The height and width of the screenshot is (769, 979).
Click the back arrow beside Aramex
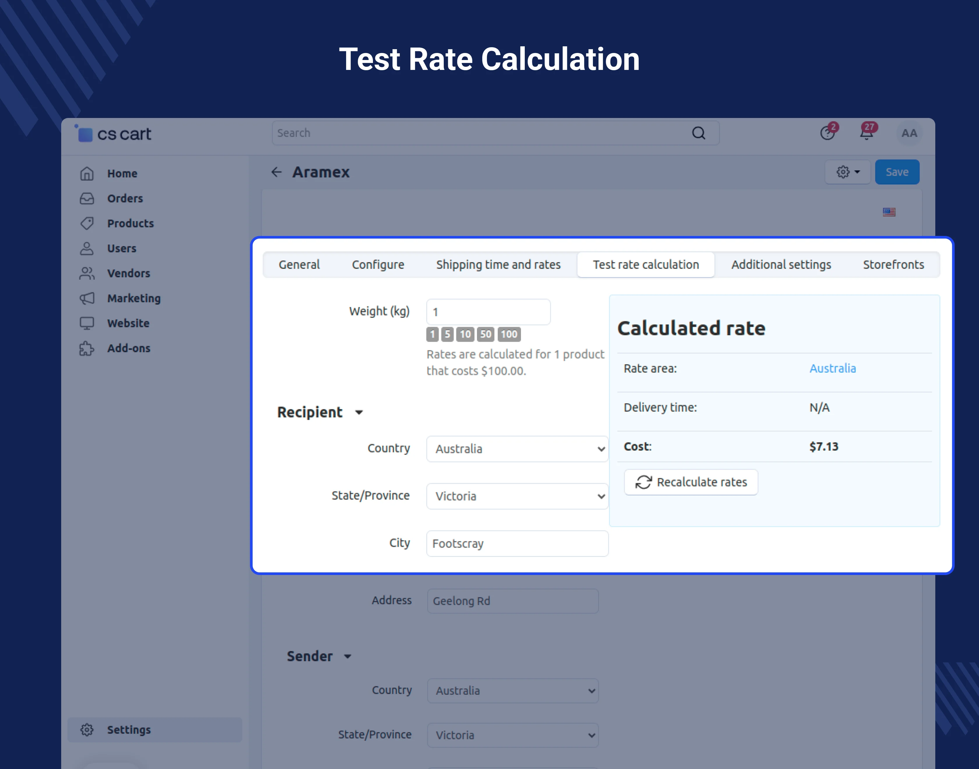277,172
